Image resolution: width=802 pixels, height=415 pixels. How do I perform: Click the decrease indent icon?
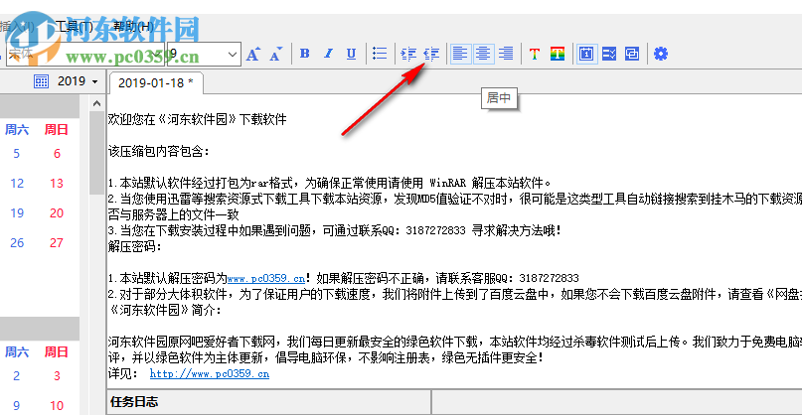(x=431, y=54)
